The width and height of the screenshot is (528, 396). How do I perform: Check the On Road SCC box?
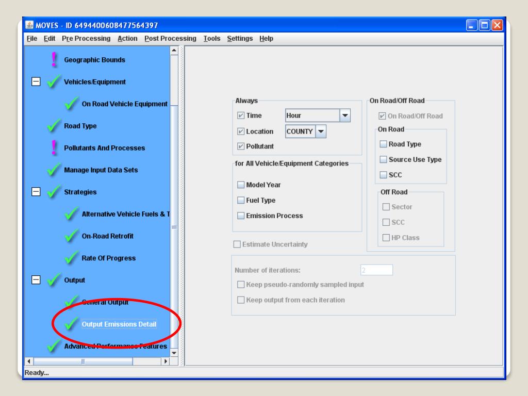[383, 175]
